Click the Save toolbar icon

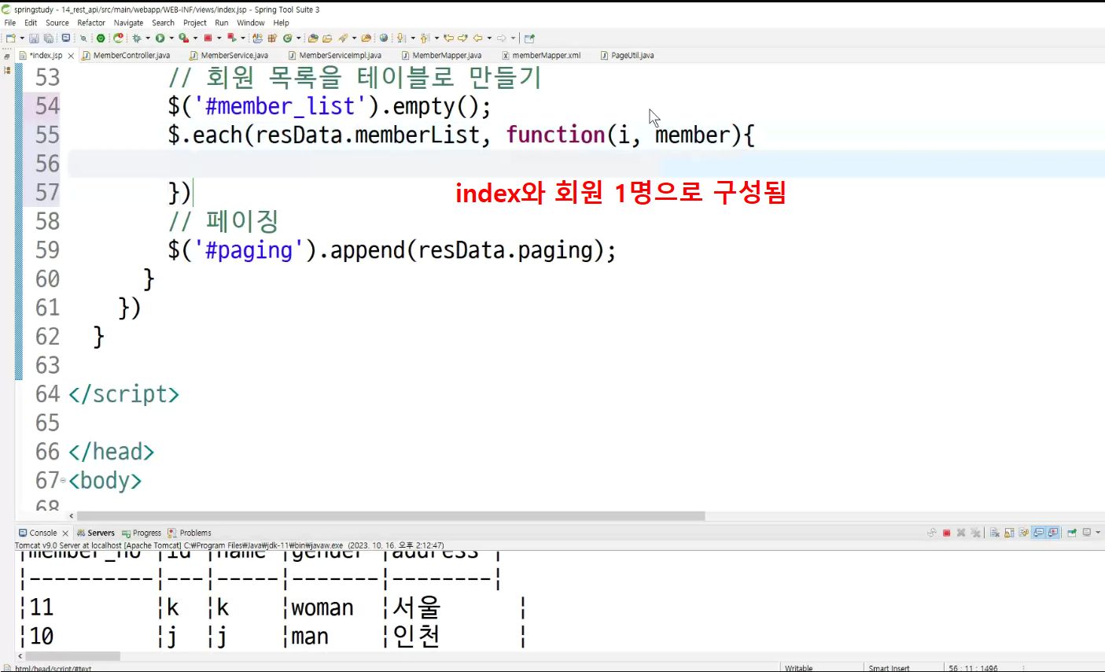(34, 38)
